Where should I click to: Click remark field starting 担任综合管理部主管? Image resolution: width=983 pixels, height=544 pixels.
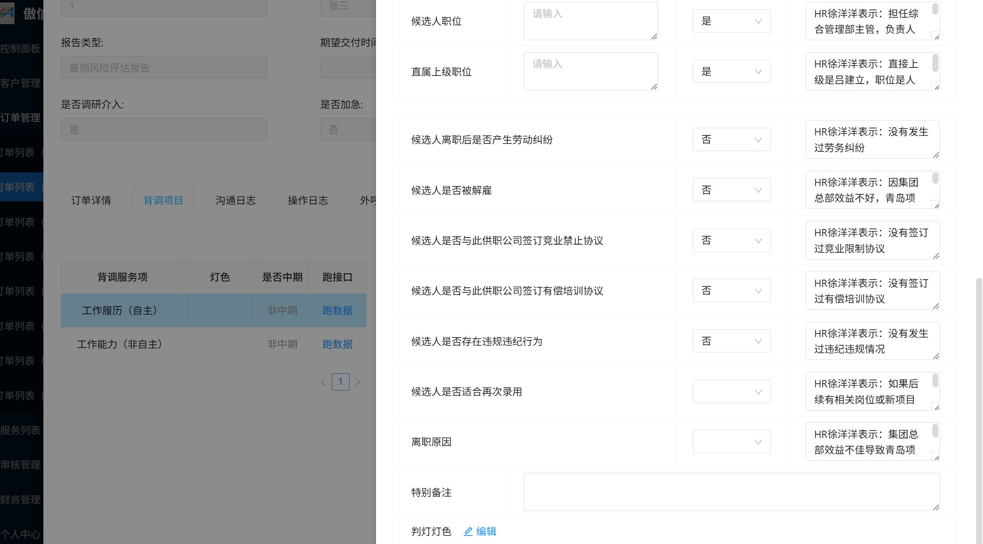pyautogui.click(x=873, y=21)
